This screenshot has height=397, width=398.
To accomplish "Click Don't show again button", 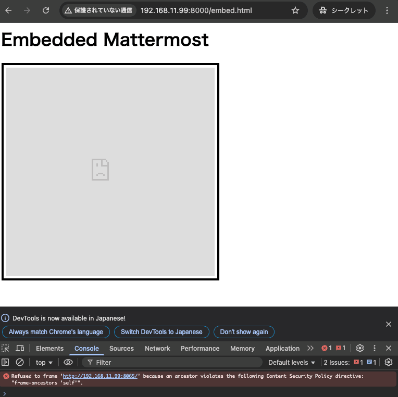I will tap(244, 332).
